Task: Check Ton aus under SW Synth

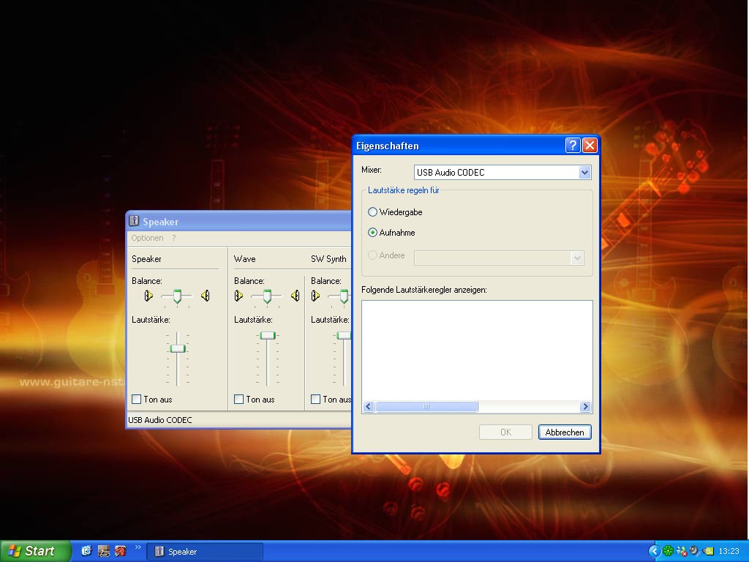Action: (x=316, y=400)
